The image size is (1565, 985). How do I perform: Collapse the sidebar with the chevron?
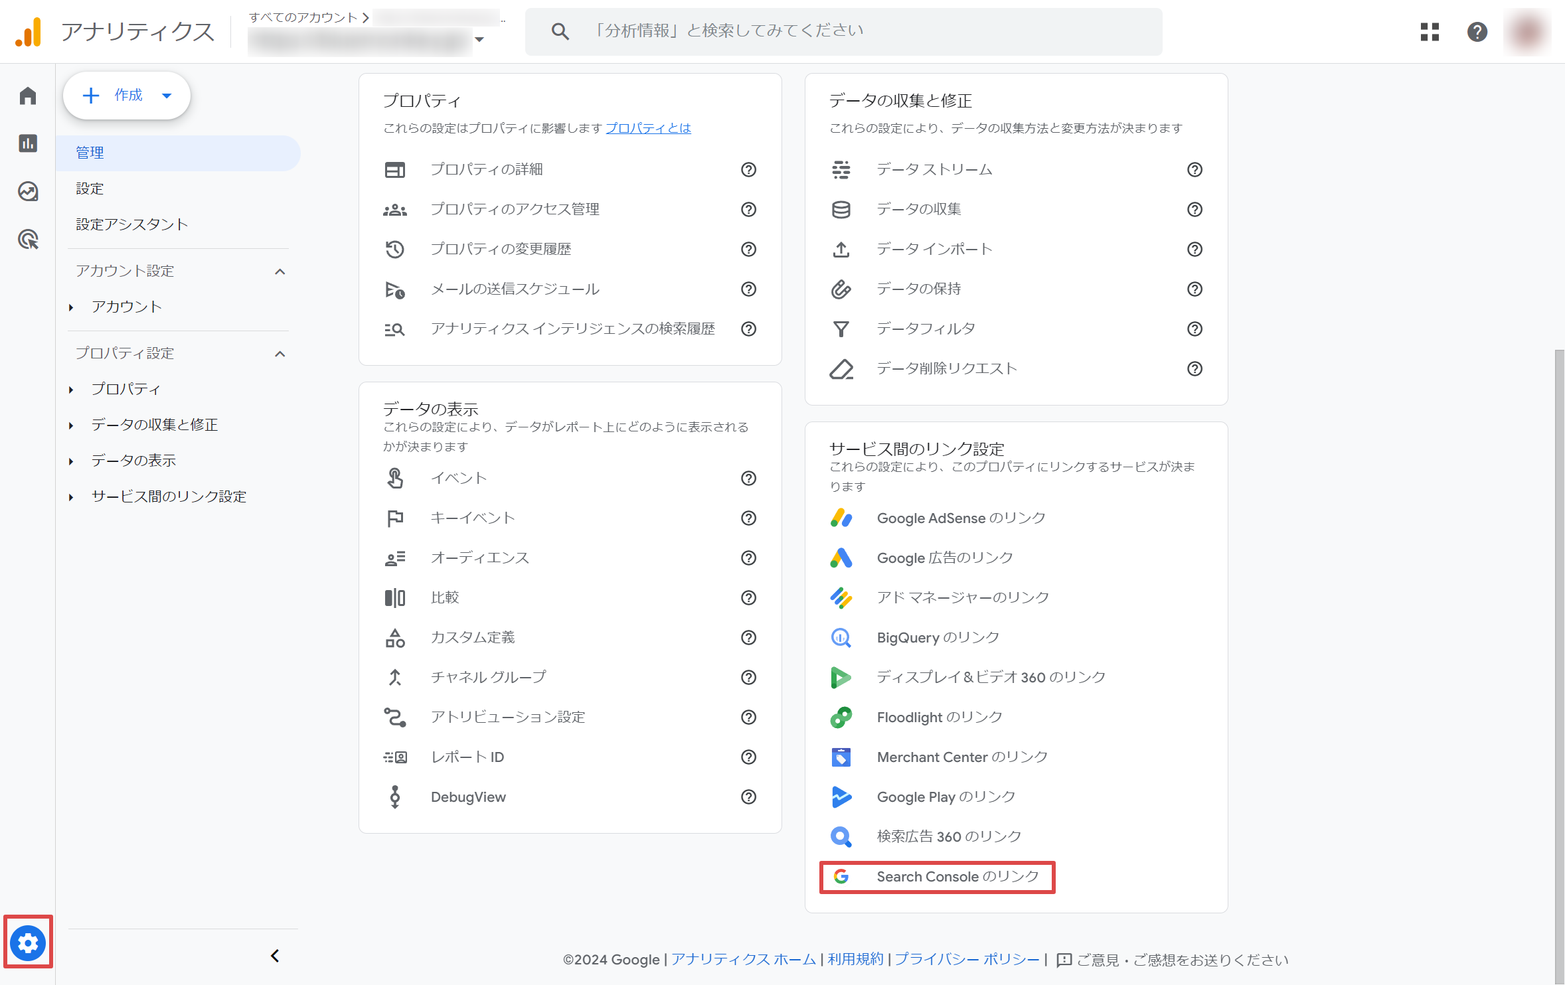(x=275, y=956)
